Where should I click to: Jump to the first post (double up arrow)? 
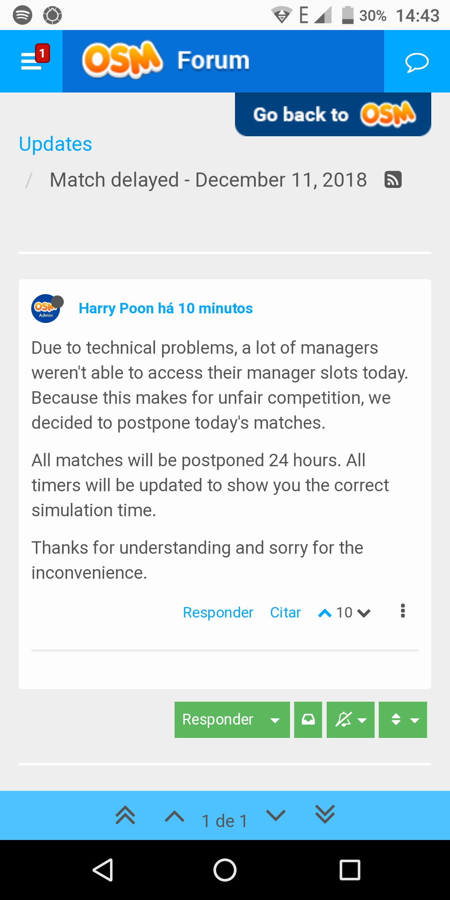(x=125, y=815)
